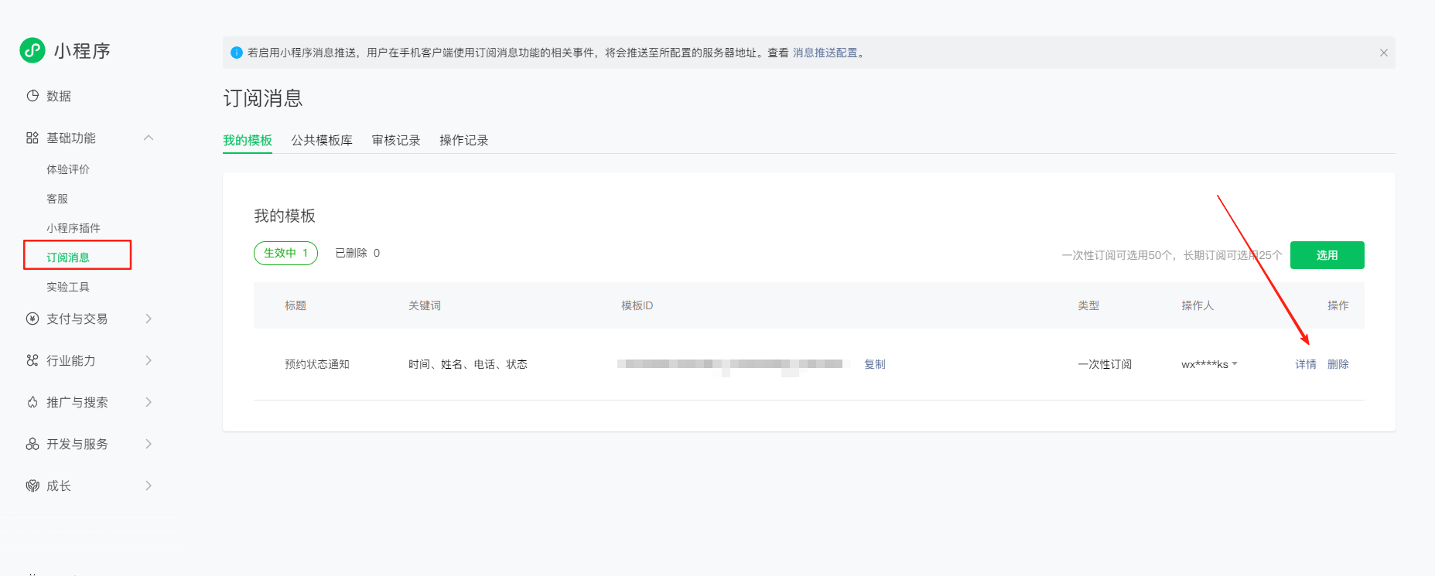Viewport: 1435px width, 576px height.
Task: Click the 成长 lotus icon
Action: pyautogui.click(x=32, y=486)
